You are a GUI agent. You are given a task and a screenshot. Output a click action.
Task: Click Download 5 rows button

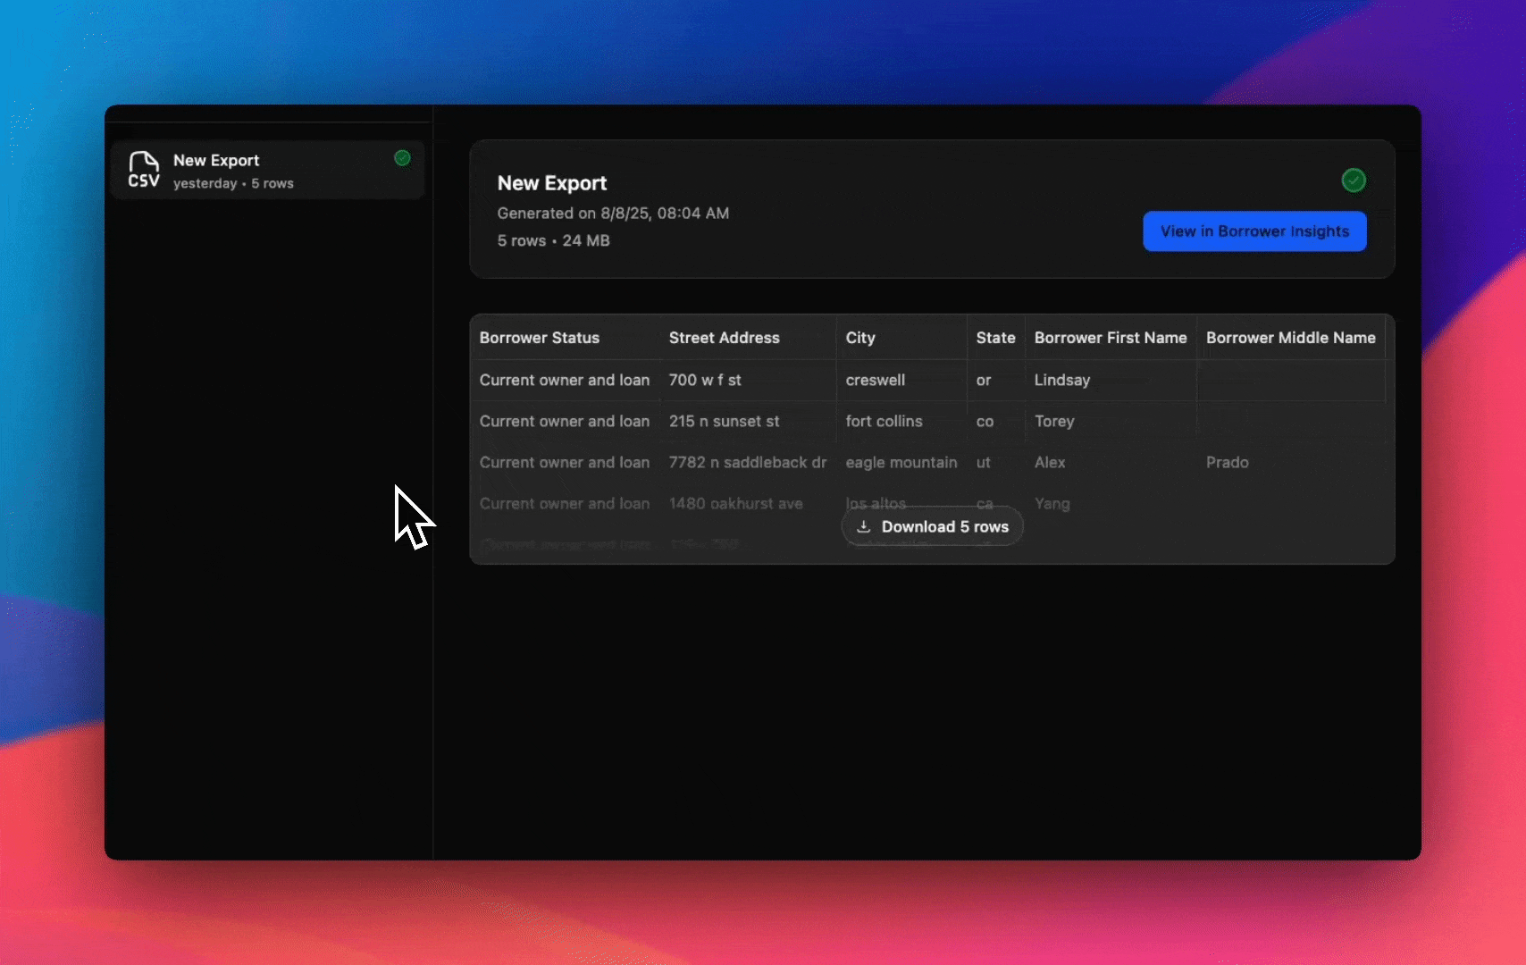point(932,526)
